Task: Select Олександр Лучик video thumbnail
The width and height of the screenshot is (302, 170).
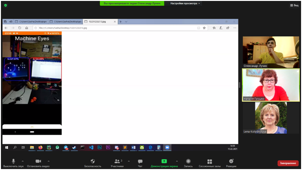Action: pos(271,52)
